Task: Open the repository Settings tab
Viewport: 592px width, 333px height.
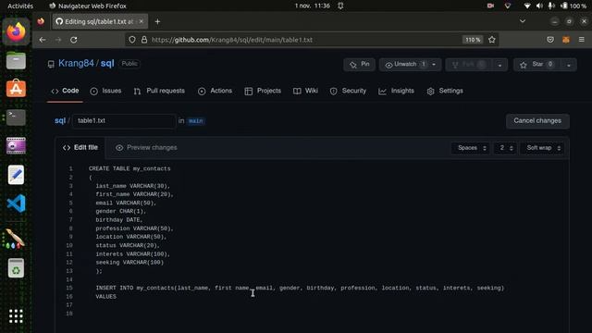Action: 445,91
